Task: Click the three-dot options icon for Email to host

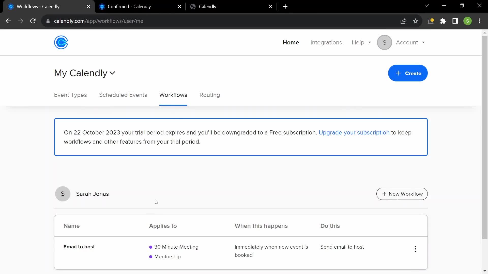Action: (415, 249)
